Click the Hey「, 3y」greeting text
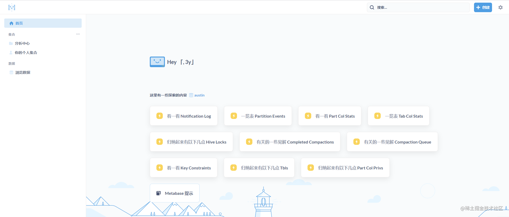This screenshot has width=509, height=217. [181, 62]
